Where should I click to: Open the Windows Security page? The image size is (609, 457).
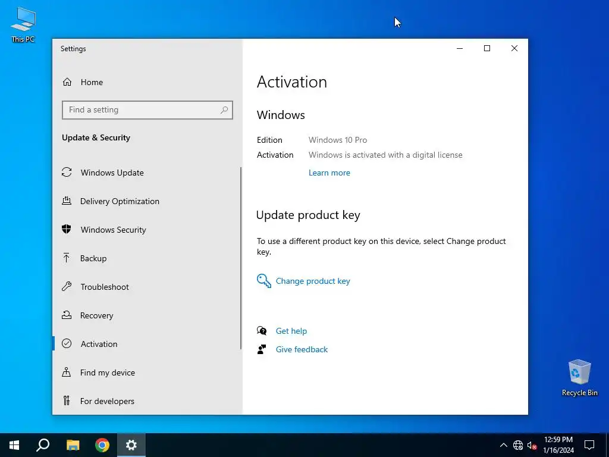coord(114,230)
